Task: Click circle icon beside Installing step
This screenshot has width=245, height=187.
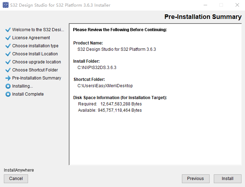Action: pos(8,86)
